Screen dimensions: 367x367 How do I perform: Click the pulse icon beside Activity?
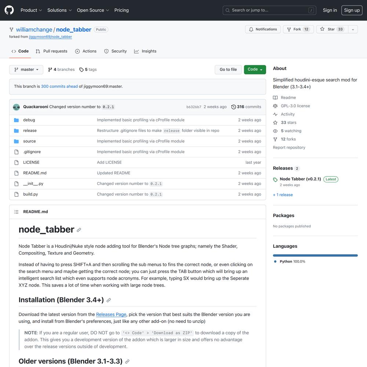275,114
